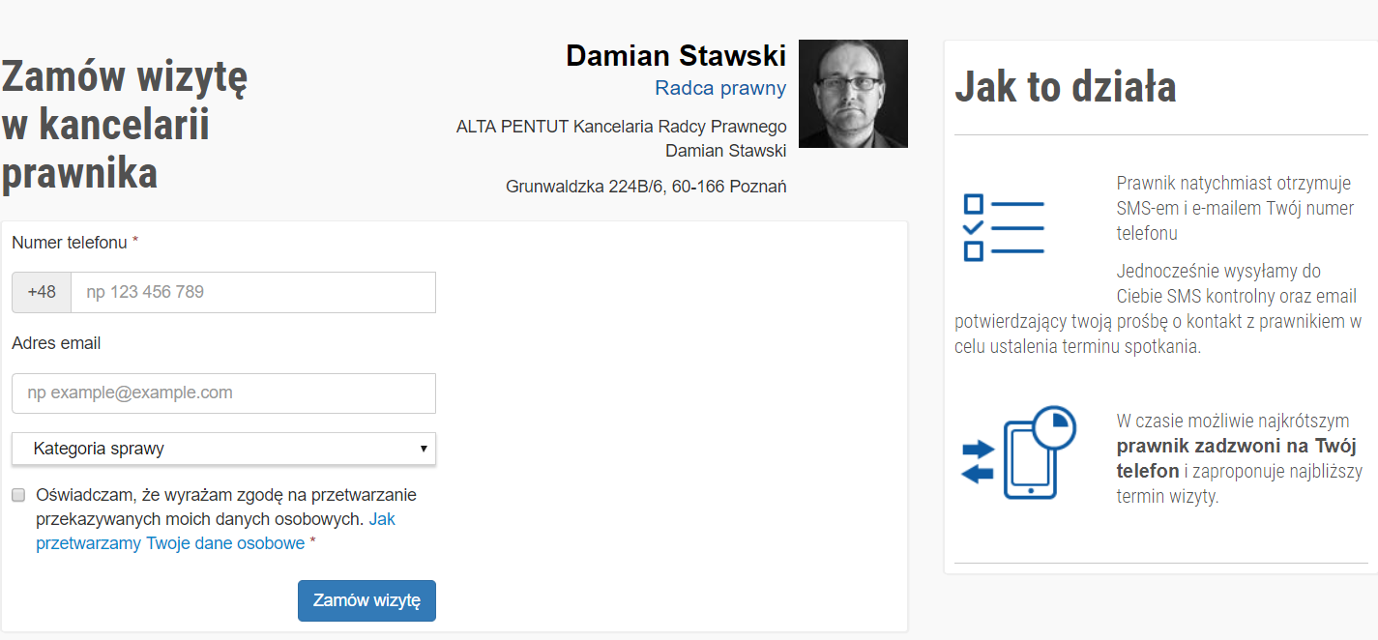Follow the Radca prawny link
The height and width of the screenshot is (640, 1378).
tap(720, 88)
